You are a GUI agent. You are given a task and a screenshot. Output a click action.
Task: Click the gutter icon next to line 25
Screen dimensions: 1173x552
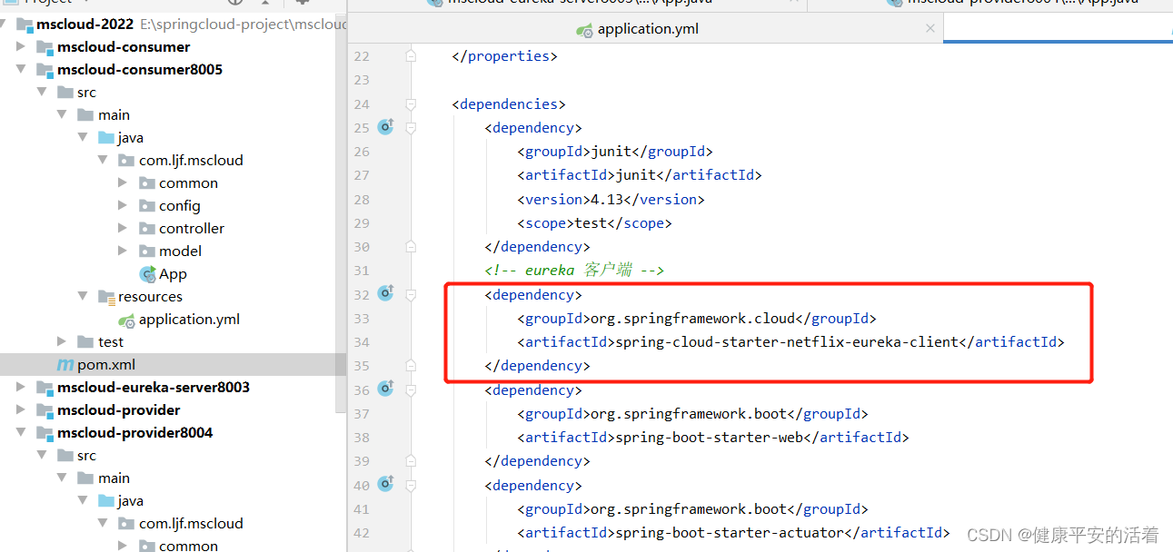tap(385, 127)
